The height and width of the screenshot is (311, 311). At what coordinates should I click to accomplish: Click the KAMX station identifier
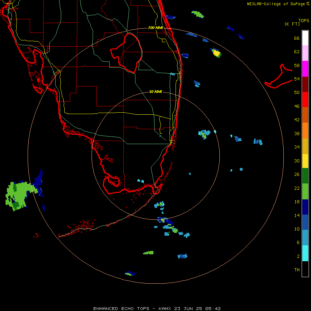click(166, 309)
